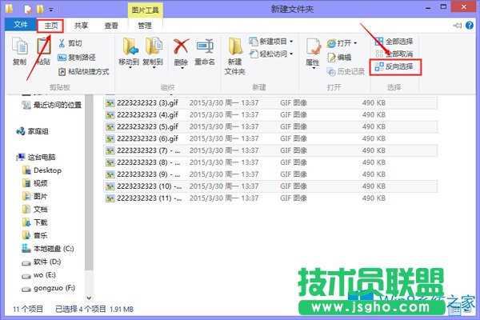Switch to Home (主页) tab
Image resolution: width=480 pixels, height=320 pixels.
point(50,26)
